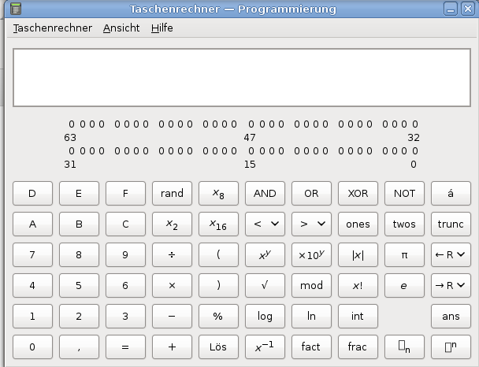Click hex digit E button
479x367 pixels.
pos(79,193)
